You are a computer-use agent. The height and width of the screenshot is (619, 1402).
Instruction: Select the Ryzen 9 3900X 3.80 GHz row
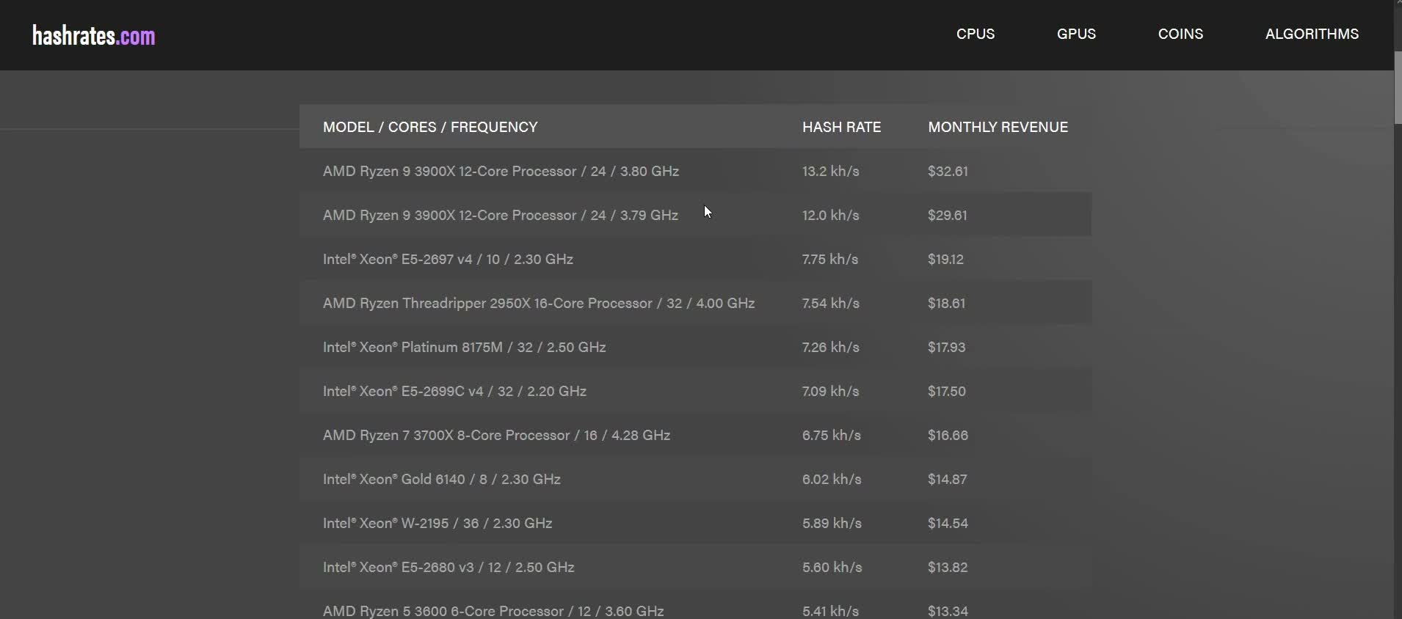(501, 171)
